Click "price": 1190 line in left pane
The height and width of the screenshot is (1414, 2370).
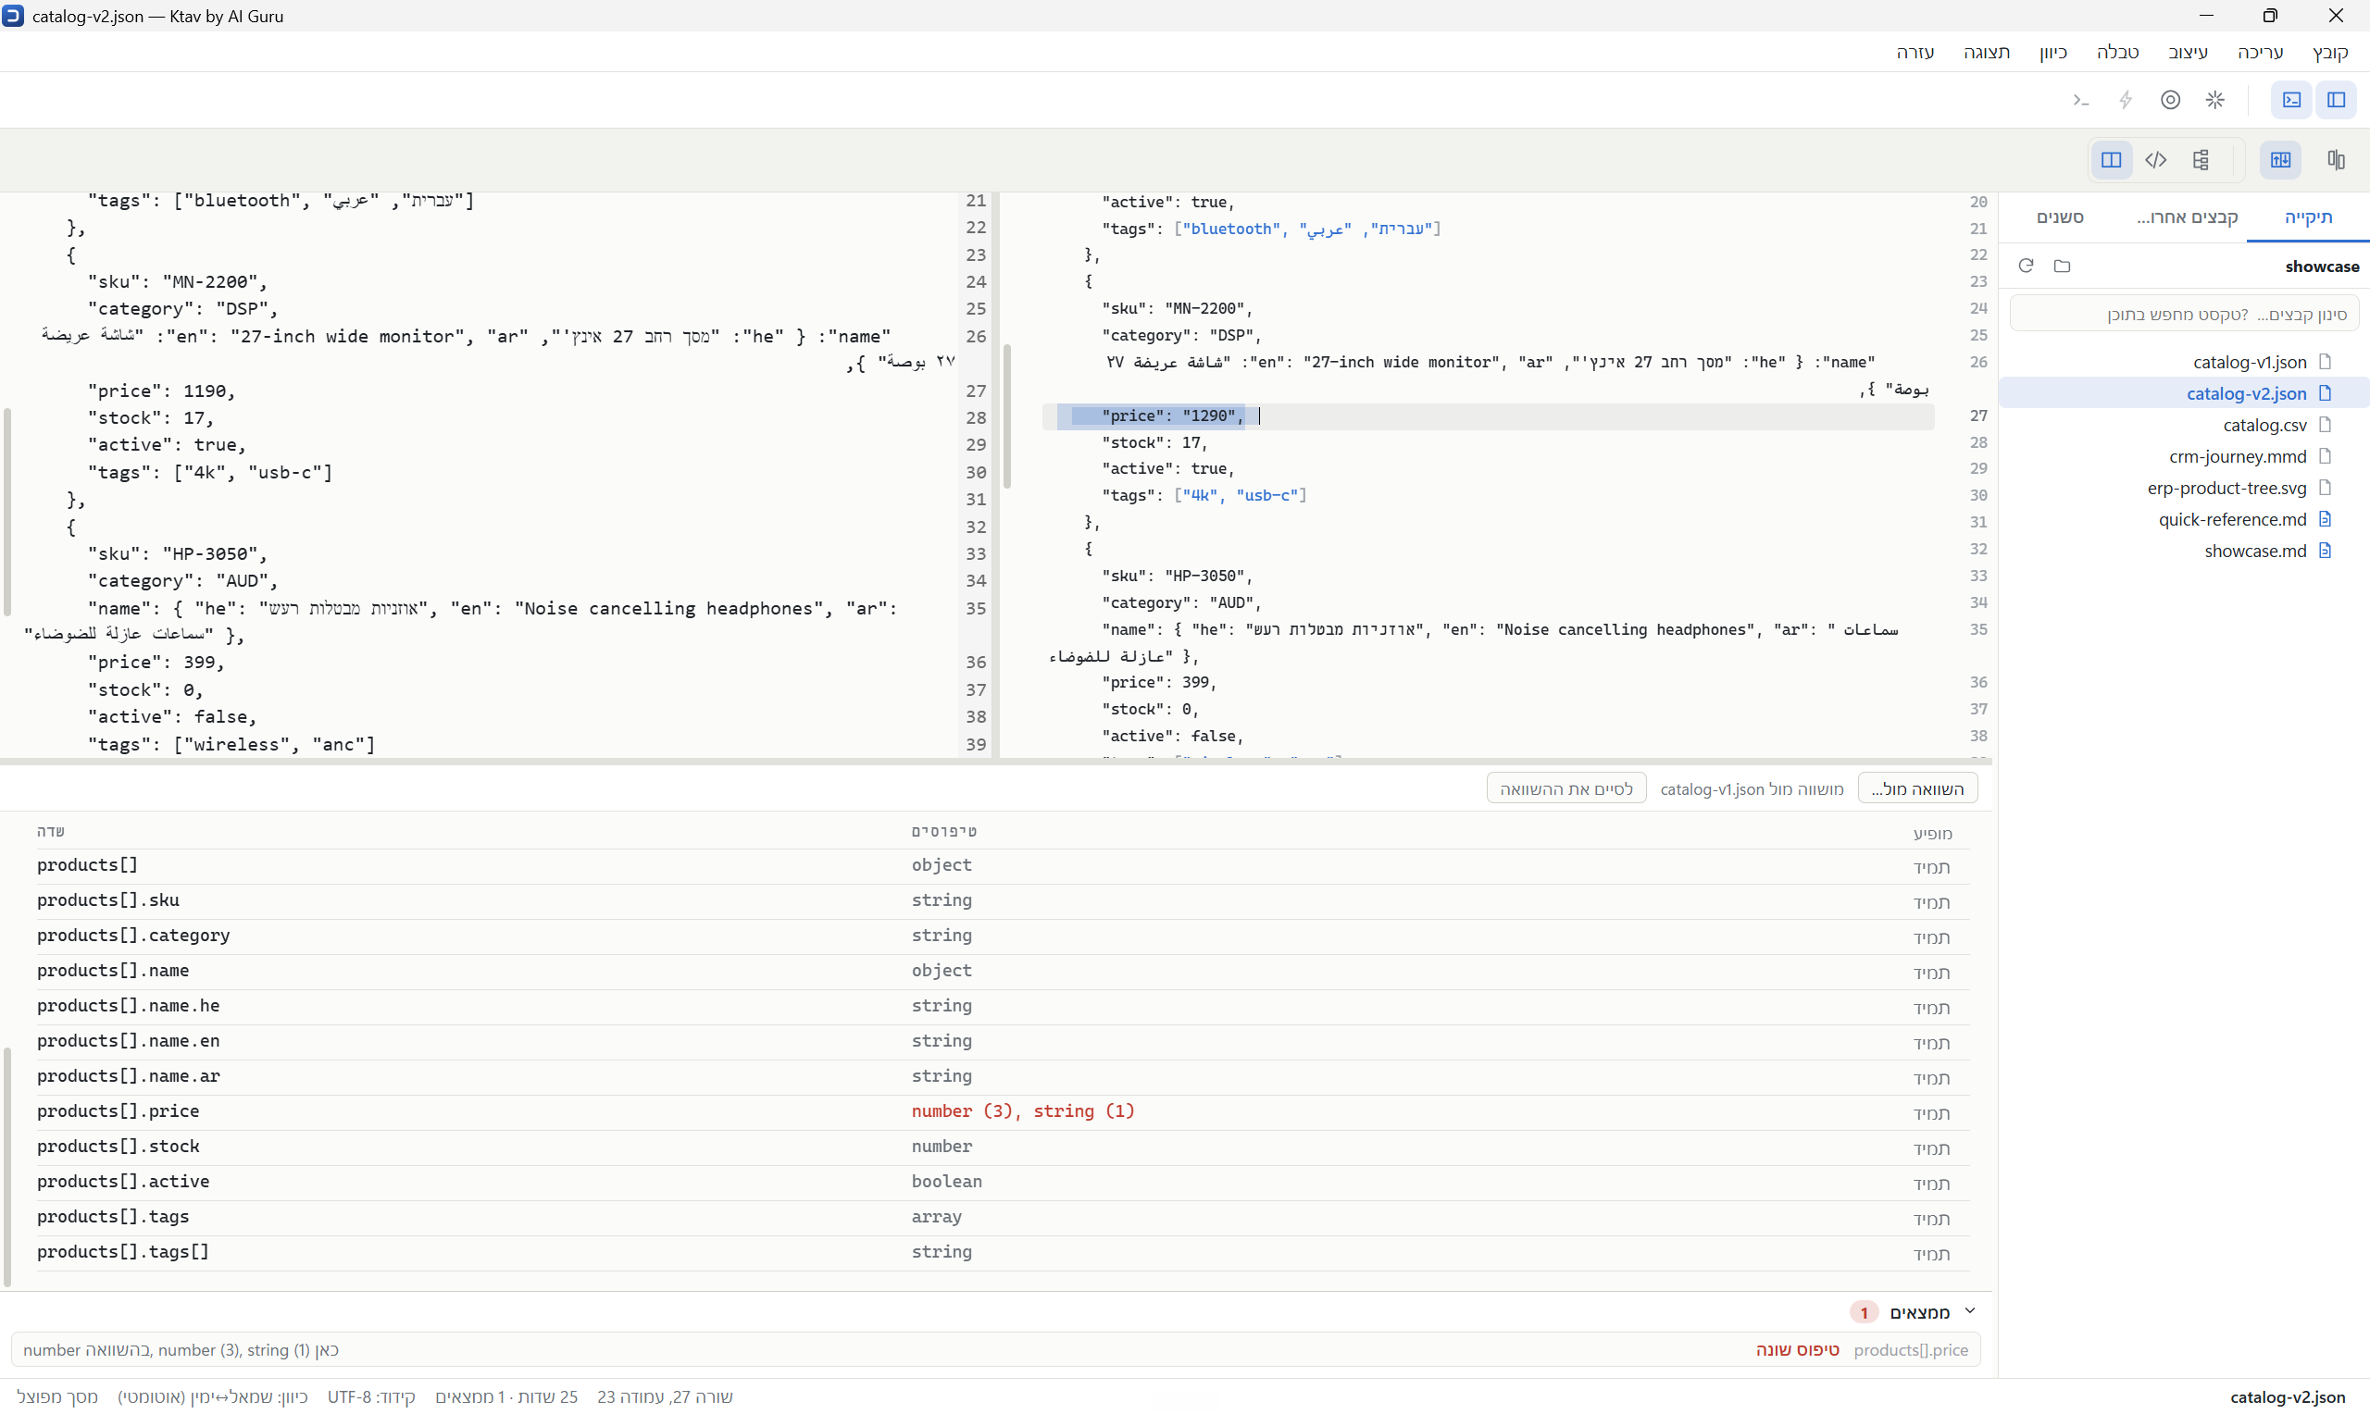tap(161, 391)
